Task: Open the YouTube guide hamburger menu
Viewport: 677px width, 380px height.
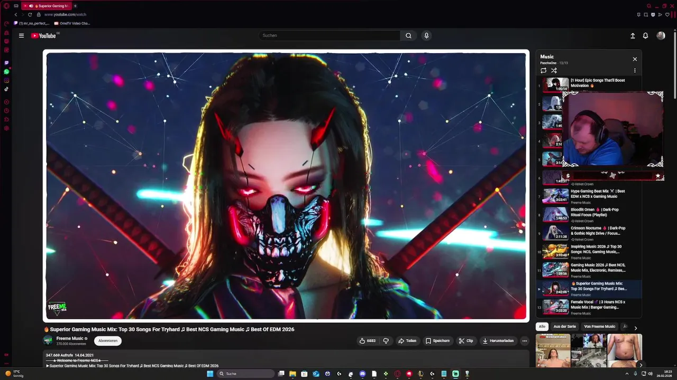Action: point(21,35)
